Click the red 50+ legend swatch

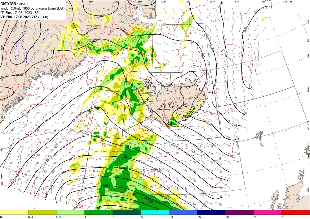[x=296, y=212]
